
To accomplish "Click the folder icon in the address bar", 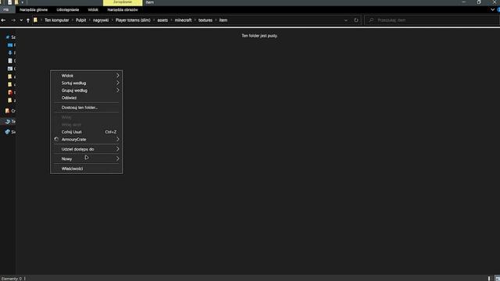I will [x=35, y=20].
